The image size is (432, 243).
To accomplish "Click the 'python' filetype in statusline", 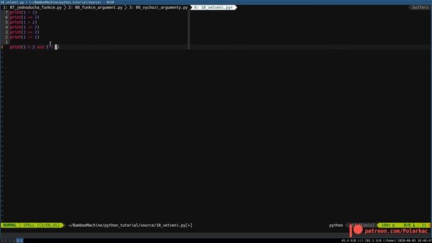I will pos(336,225).
